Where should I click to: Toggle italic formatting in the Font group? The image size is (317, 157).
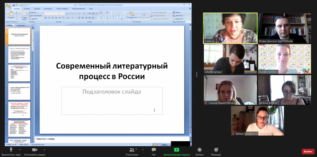[x=49, y=18]
